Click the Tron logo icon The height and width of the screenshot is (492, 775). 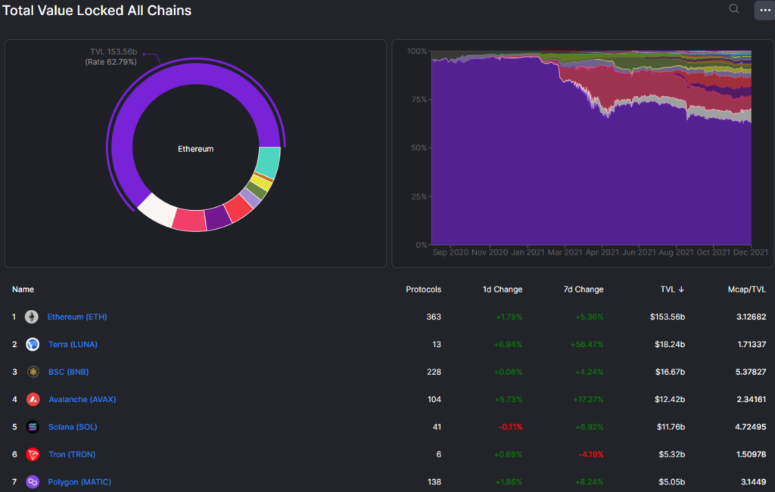[33, 454]
